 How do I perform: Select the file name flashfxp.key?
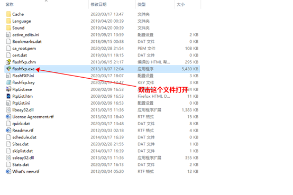pos(24,82)
